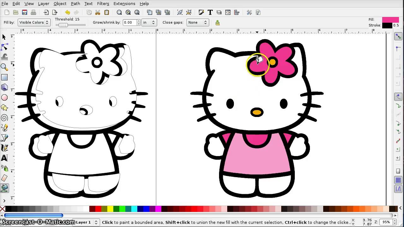The height and width of the screenshot is (227, 404).
Task: Choose the Calligraphy tool
Action: click(4, 148)
